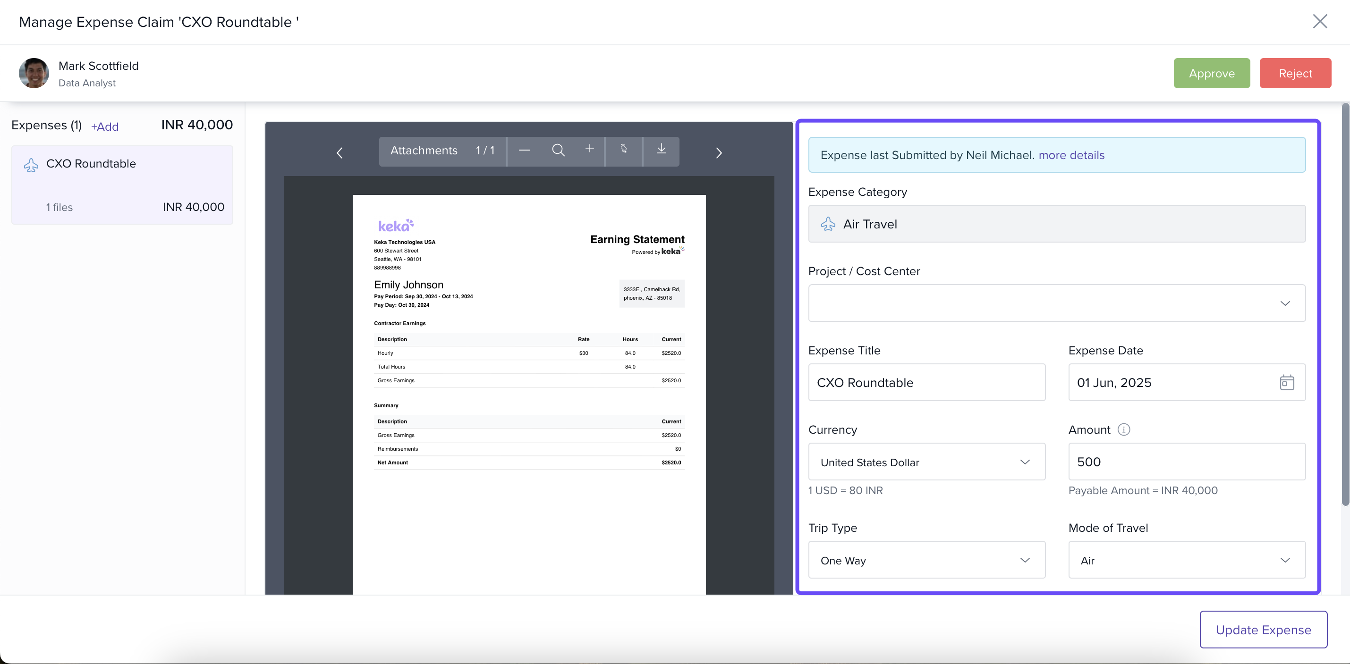
Task: Rotate the attachment preview
Action: pos(624,149)
